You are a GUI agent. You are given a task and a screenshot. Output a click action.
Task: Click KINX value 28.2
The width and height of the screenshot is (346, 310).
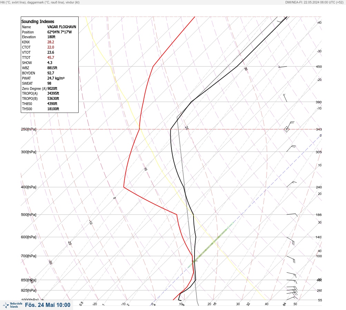click(50, 42)
